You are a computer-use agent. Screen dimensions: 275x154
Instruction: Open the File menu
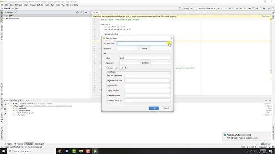coord(2,5)
